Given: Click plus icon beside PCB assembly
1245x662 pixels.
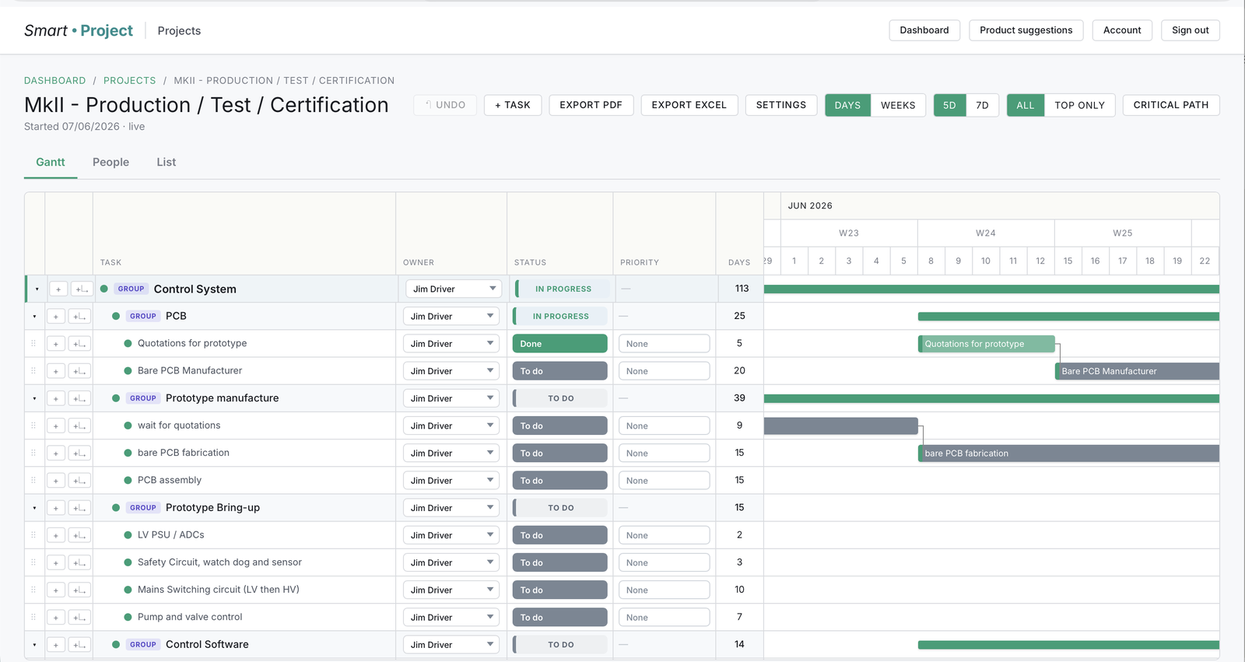Looking at the screenshot, I should (56, 481).
